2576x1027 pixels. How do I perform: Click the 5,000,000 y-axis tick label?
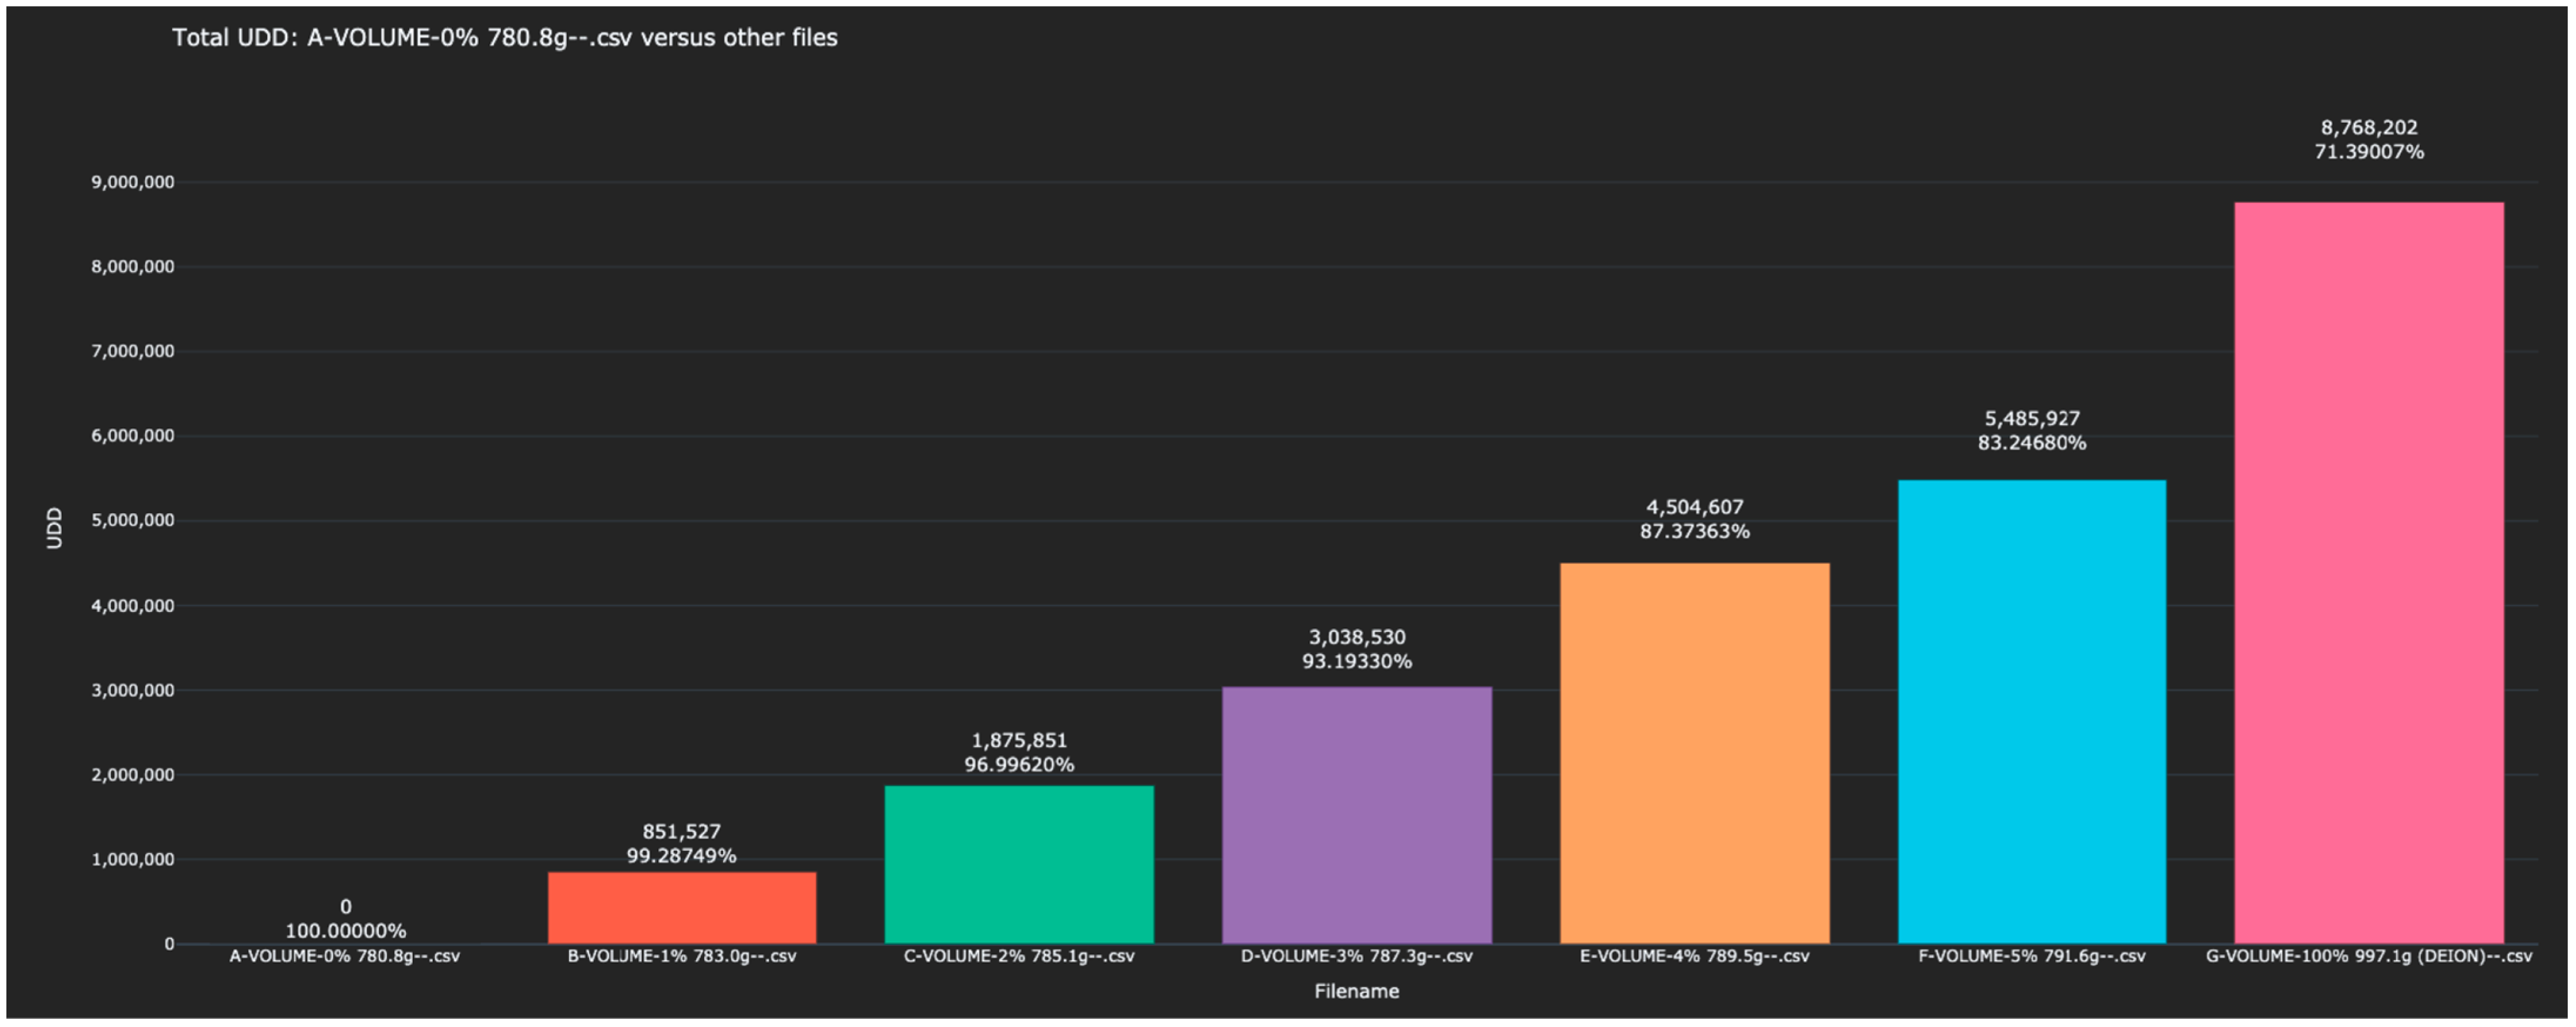pos(132,520)
